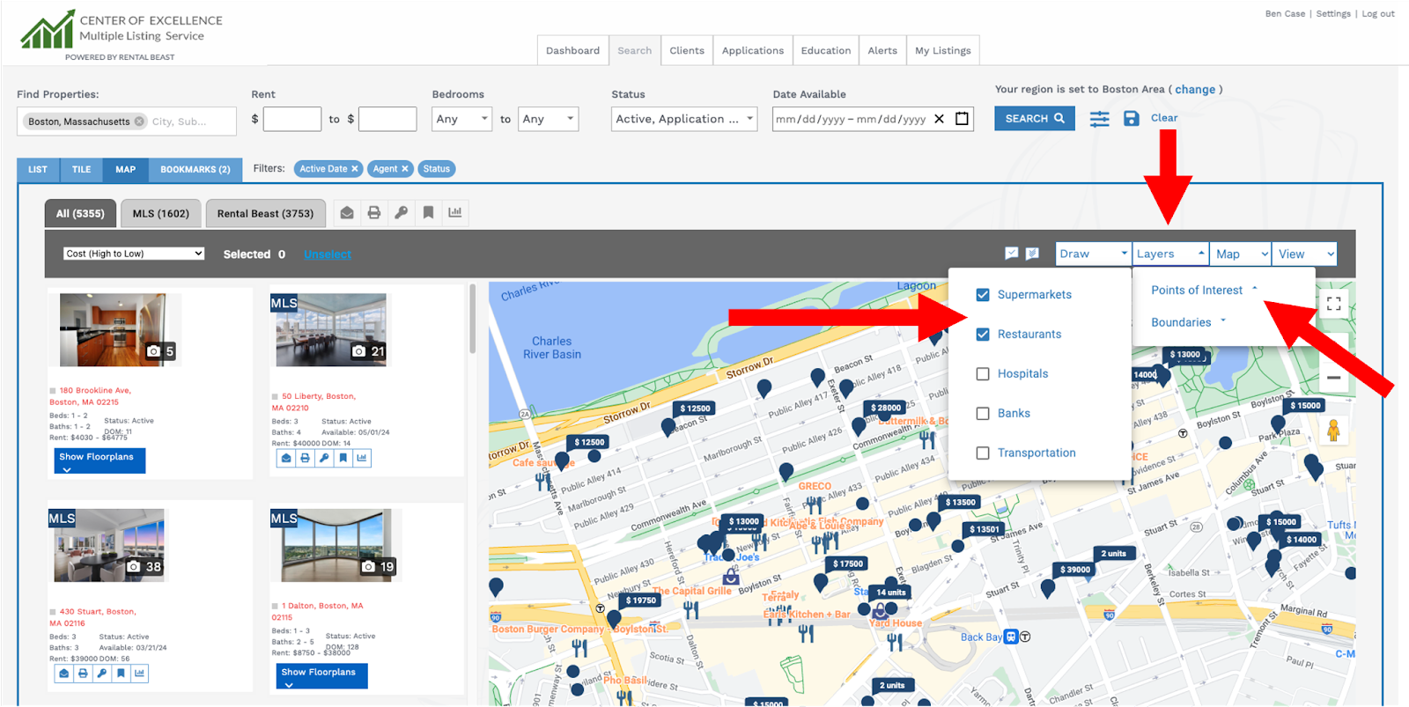This screenshot has width=1409, height=707.
Task: Click the change region link
Action: tap(1194, 90)
